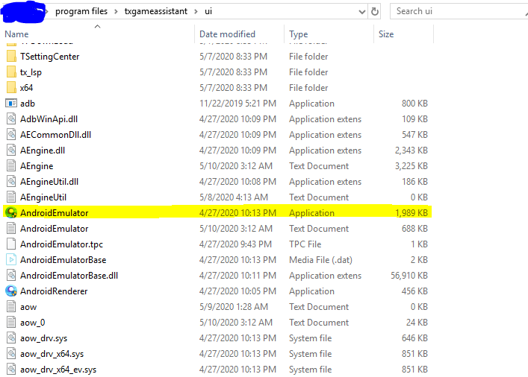The width and height of the screenshot is (528, 377).
Task: Click the x64 folder icon
Action: [11, 87]
